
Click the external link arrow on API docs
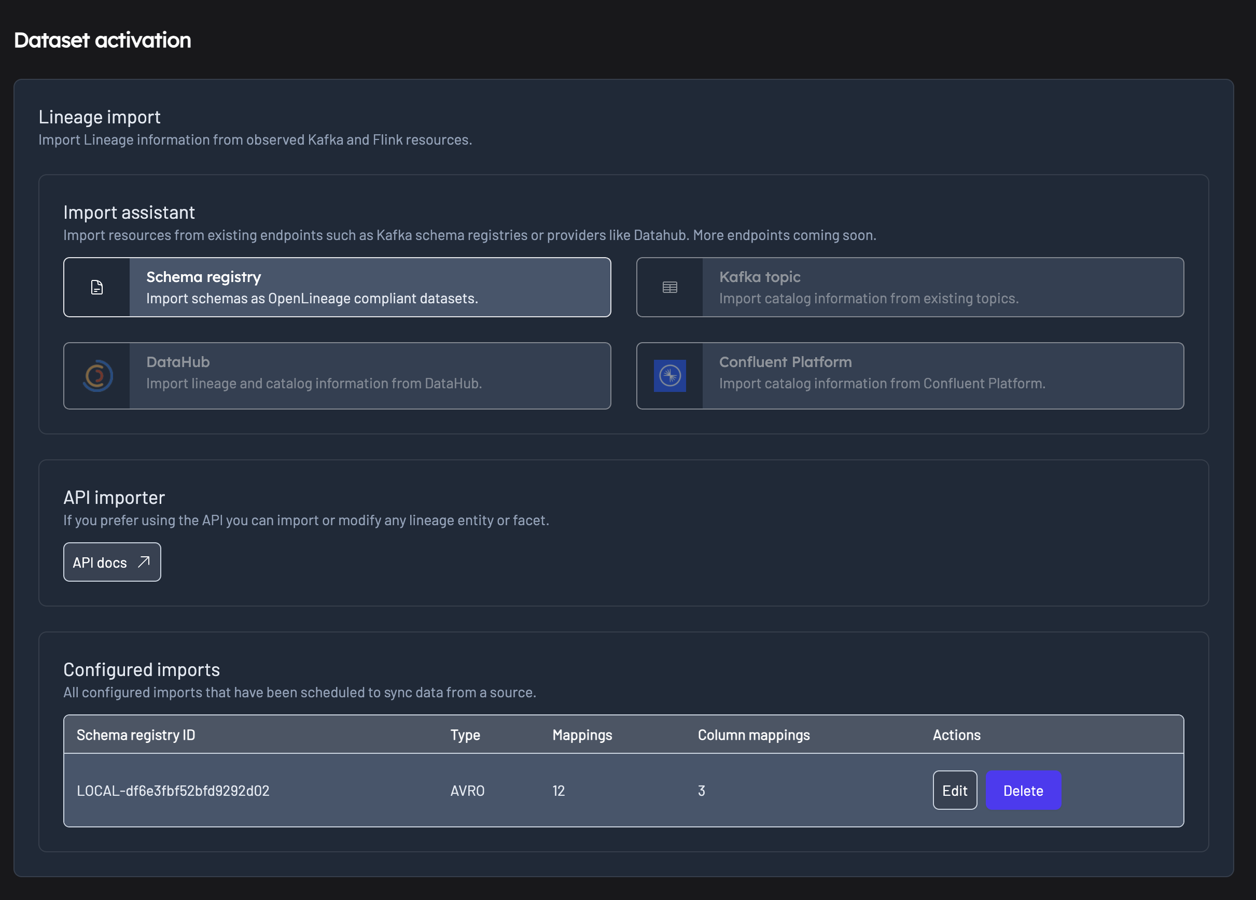click(144, 562)
